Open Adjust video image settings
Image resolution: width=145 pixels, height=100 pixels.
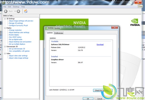[x=19, y=58]
